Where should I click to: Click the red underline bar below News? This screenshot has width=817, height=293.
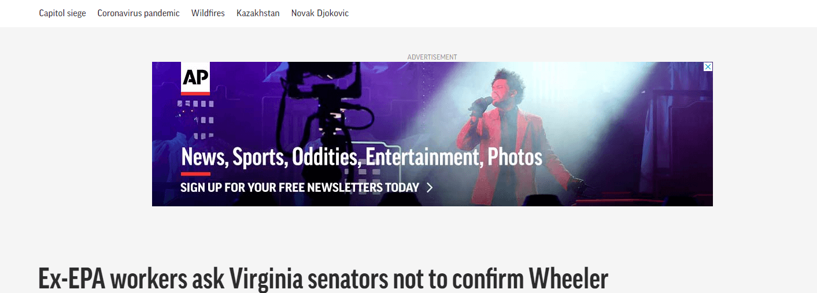click(x=195, y=173)
